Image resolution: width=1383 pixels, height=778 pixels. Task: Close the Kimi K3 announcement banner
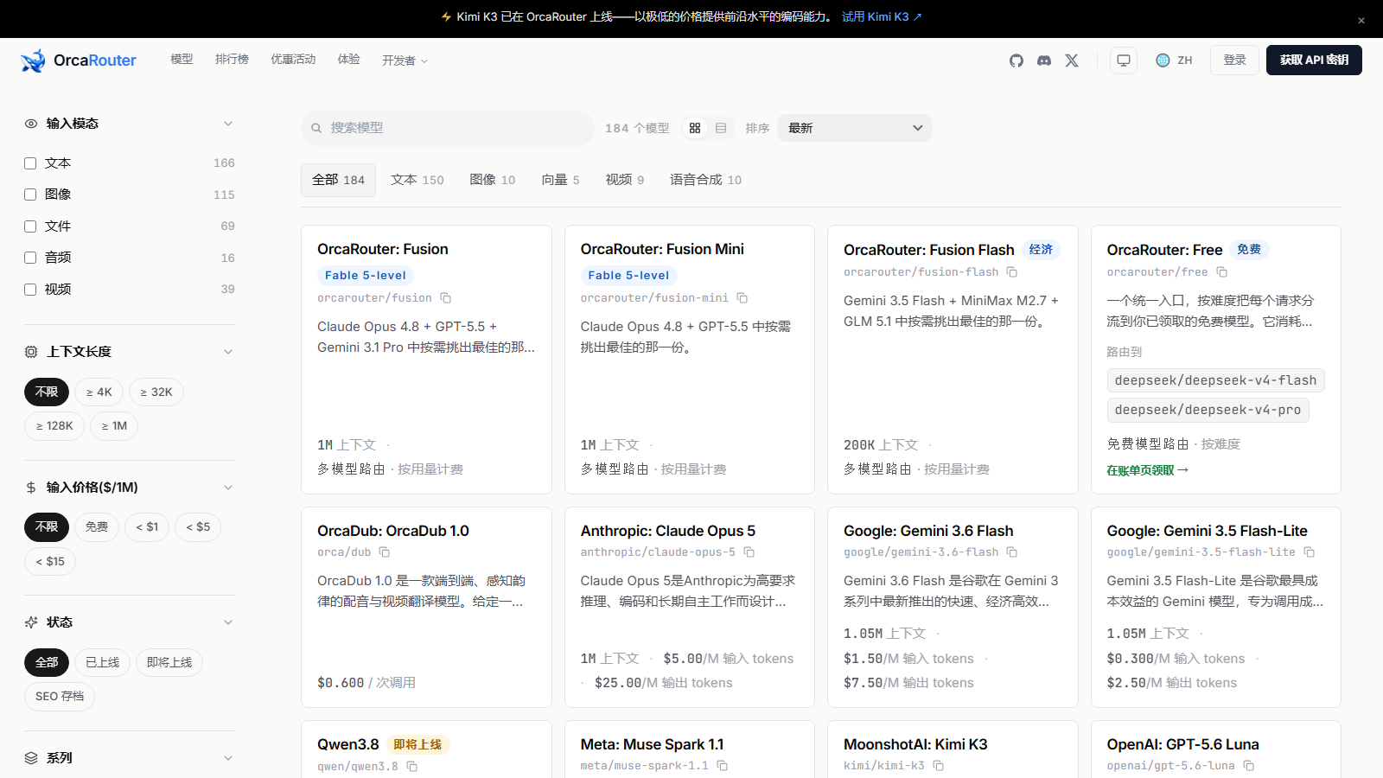(x=1361, y=20)
